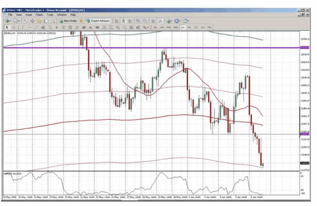Open the Charts menu

[x=39, y=15]
